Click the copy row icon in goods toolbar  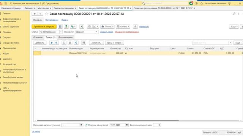pyautogui.click(x=64, y=43)
